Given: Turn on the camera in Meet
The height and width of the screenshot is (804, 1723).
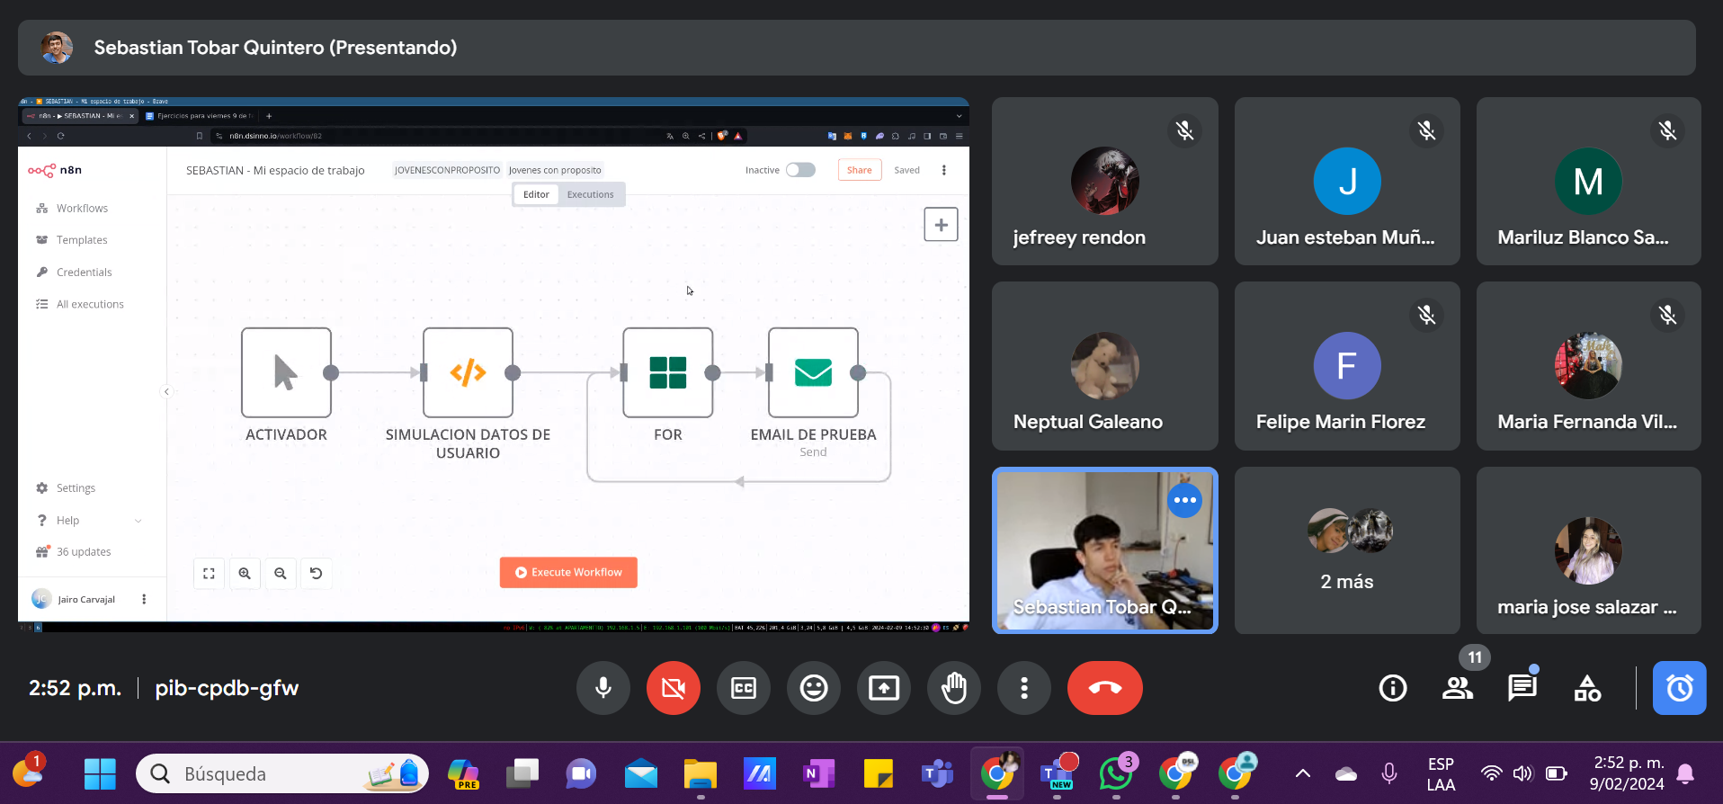Looking at the screenshot, I should 673,688.
